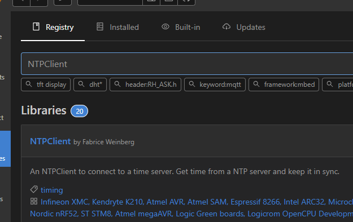Apply the 'header:RH_ASK.h' search suggestion

[x=145, y=85]
